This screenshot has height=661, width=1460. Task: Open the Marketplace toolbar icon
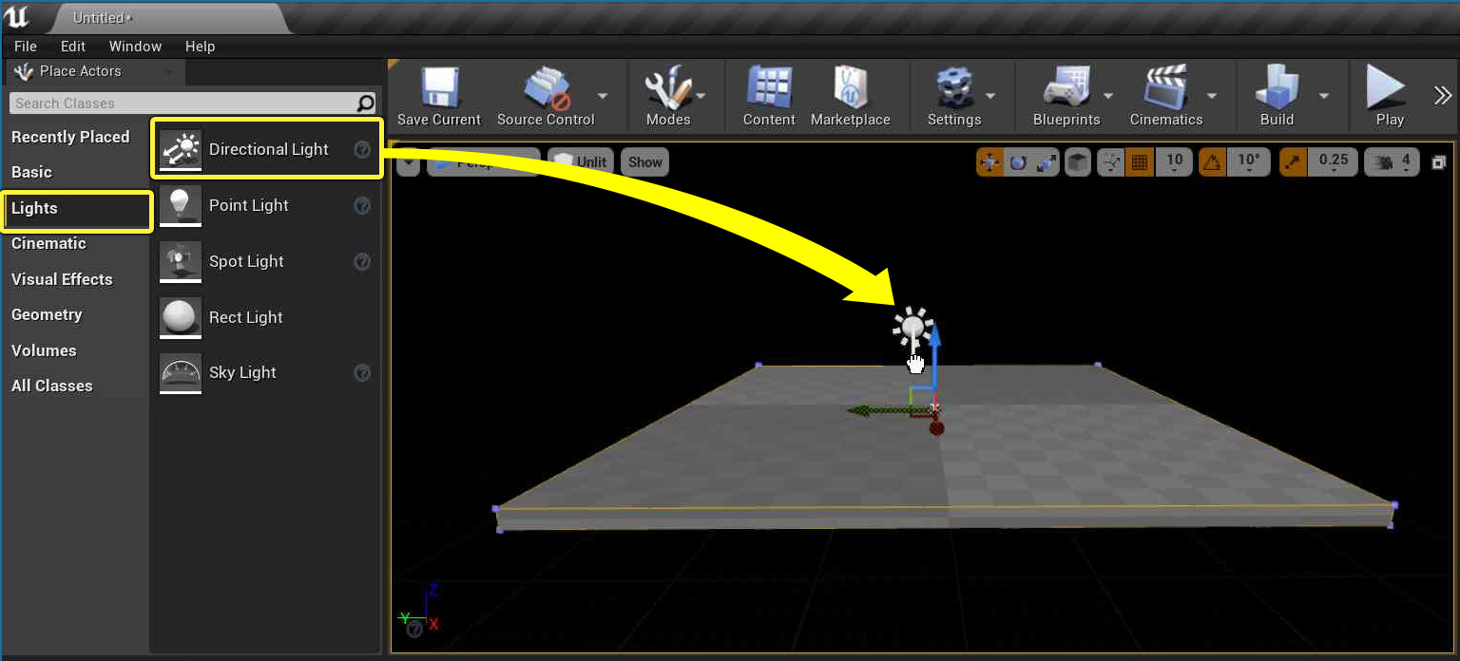[x=850, y=88]
